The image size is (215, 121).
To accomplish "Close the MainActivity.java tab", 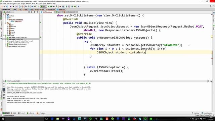I will (53, 12).
